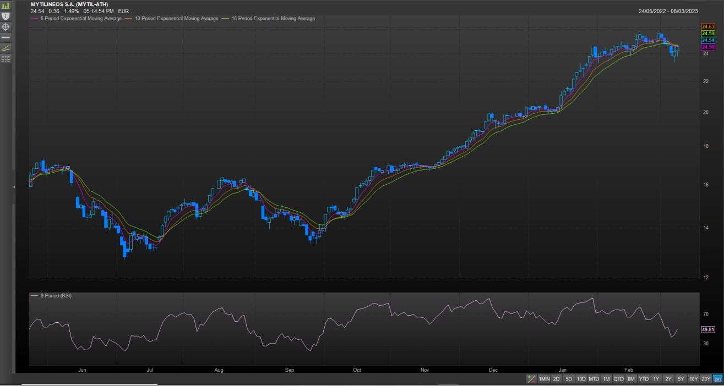Open the data table grid icon
The width and height of the screenshot is (724, 386).
pos(6,58)
